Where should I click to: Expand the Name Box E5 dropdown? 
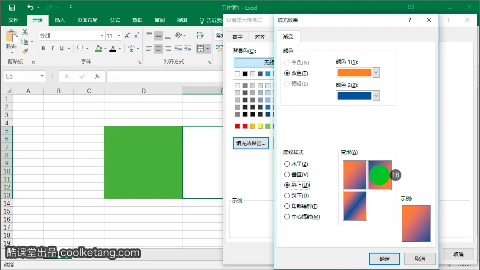tap(42, 76)
